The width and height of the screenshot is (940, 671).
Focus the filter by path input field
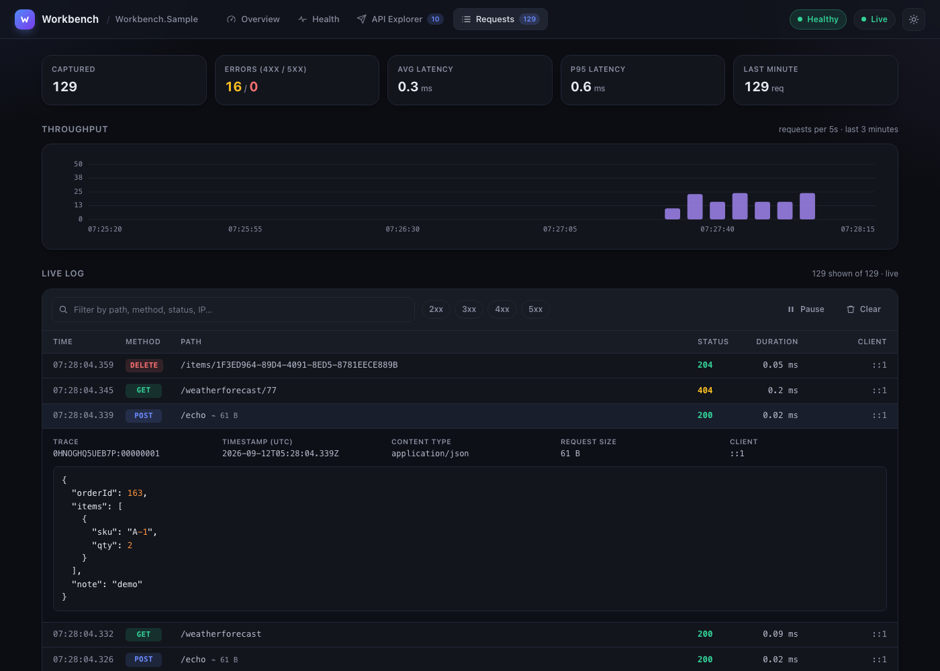click(233, 310)
